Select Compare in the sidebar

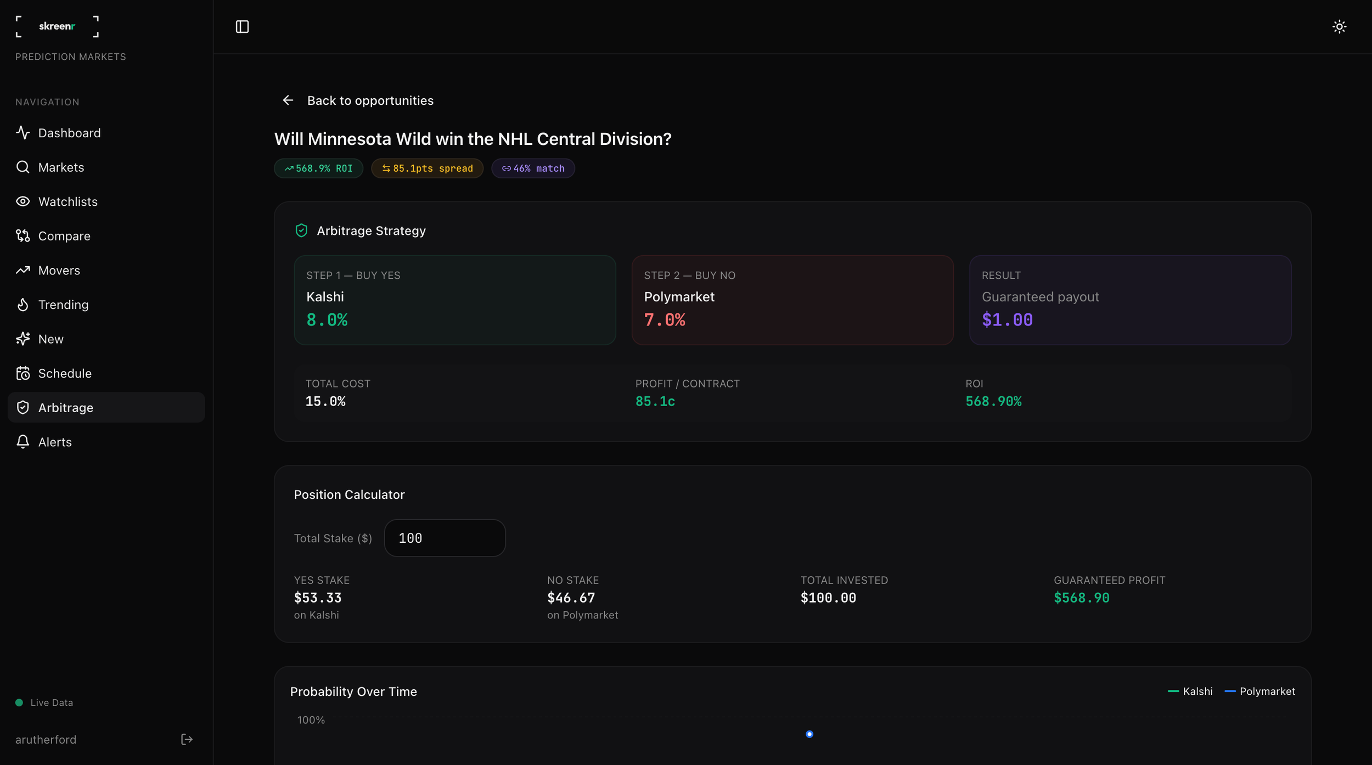(x=106, y=235)
